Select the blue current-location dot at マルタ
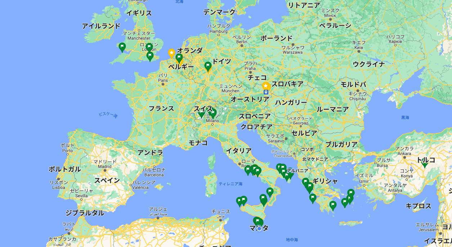The image size is (452, 247). (259, 229)
